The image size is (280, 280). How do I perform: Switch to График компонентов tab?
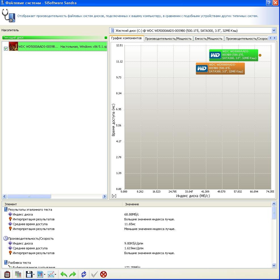(127, 38)
